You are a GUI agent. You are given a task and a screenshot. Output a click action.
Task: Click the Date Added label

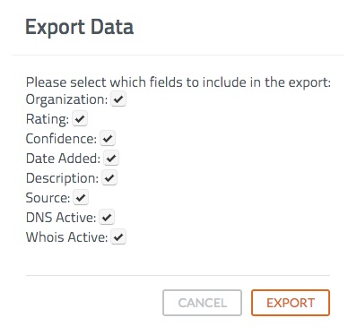(63, 159)
